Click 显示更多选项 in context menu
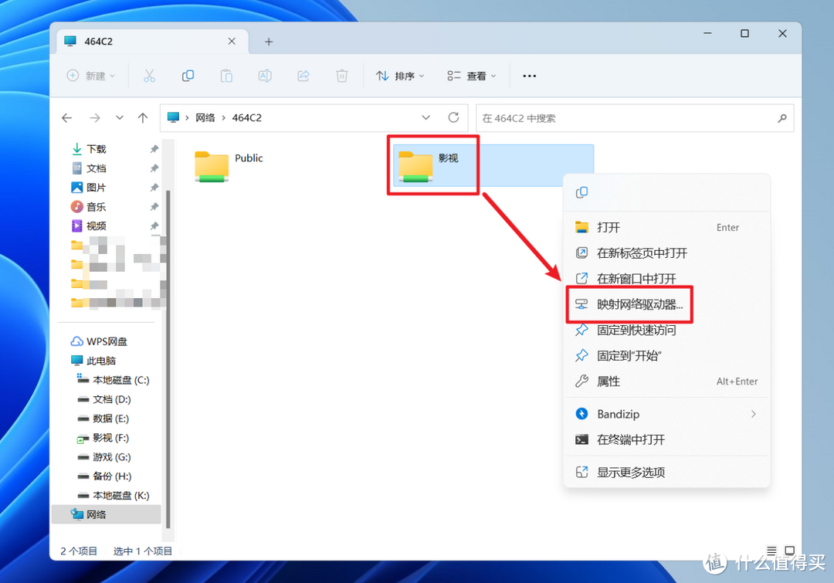This screenshot has height=583, width=834. pos(666,473)
